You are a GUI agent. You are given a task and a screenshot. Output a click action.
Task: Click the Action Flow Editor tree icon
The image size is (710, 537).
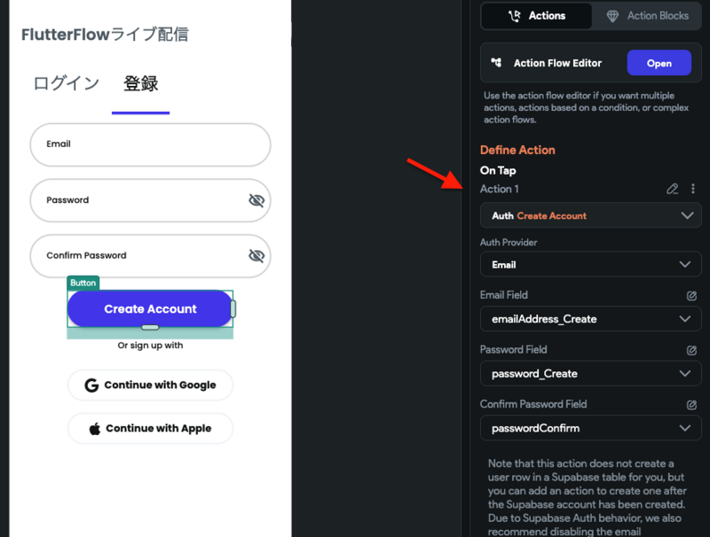(496, 63)
